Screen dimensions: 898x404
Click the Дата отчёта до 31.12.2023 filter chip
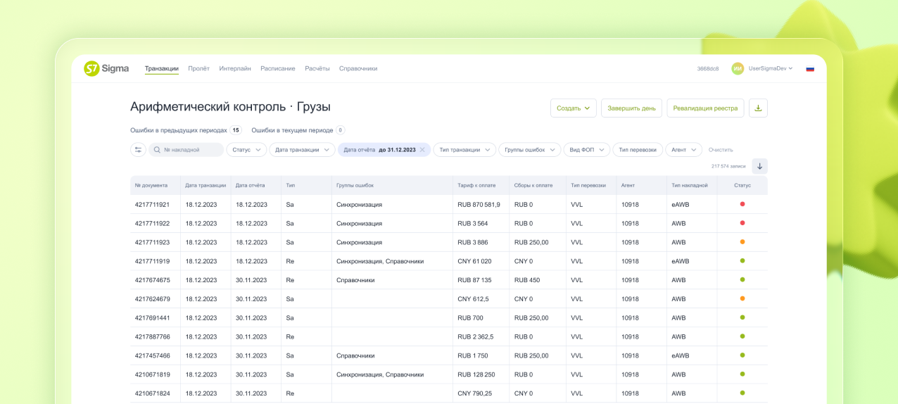coord(385,150)
